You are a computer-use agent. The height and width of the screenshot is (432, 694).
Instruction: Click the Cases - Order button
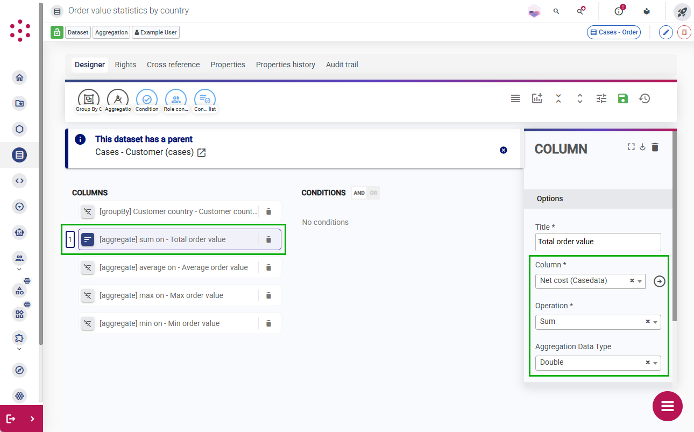coord(614,32)
